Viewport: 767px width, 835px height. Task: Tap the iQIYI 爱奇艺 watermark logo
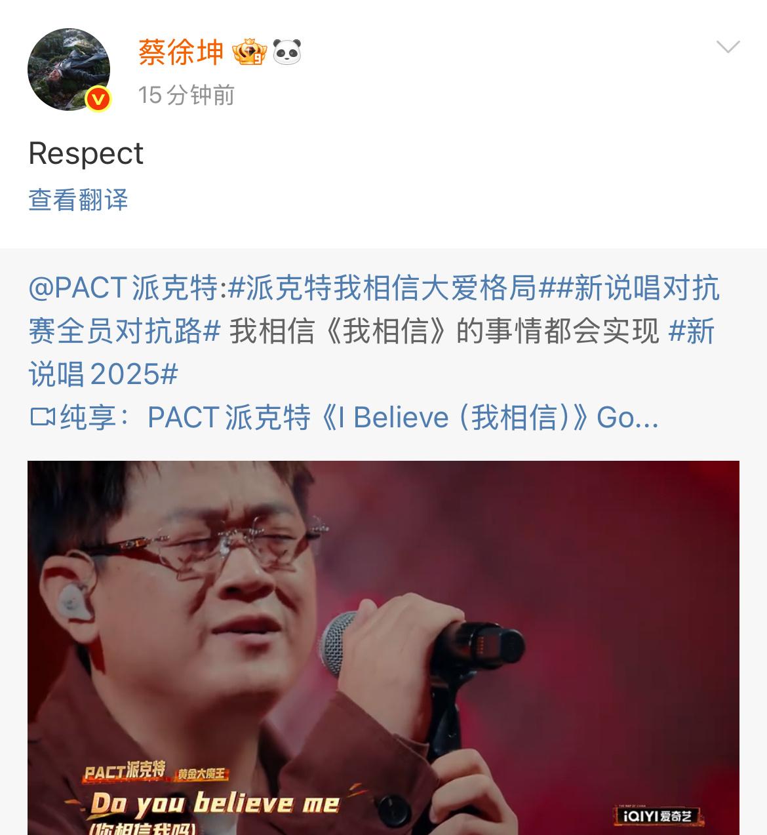coord(658,815)
